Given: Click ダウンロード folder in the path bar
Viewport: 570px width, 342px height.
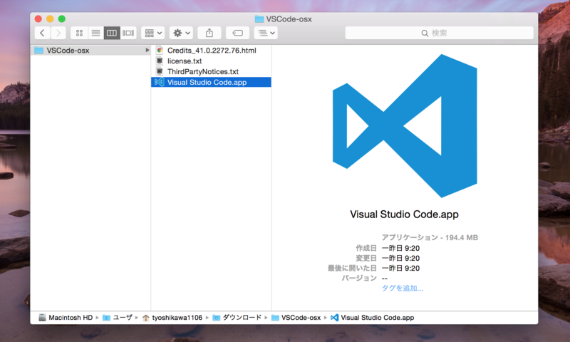Looking at the screenshot, I should point(237,318).
